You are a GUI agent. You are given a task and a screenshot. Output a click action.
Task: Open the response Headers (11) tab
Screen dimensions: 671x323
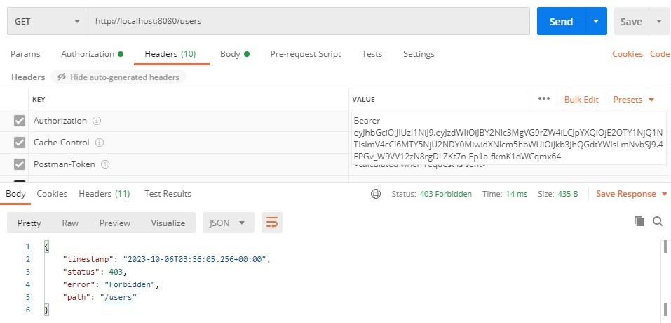coord(104,194)
